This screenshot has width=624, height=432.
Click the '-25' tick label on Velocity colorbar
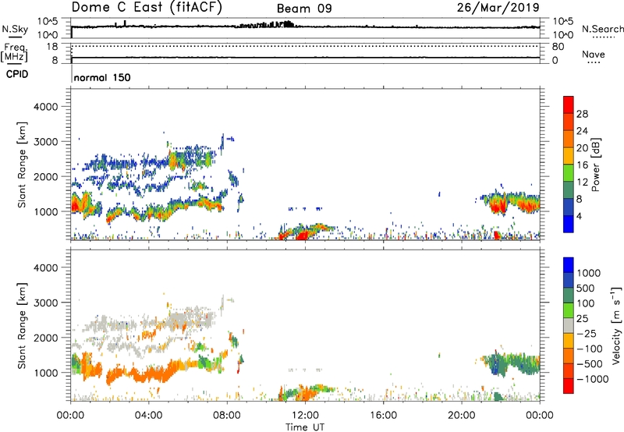click(x=587, y=334)
